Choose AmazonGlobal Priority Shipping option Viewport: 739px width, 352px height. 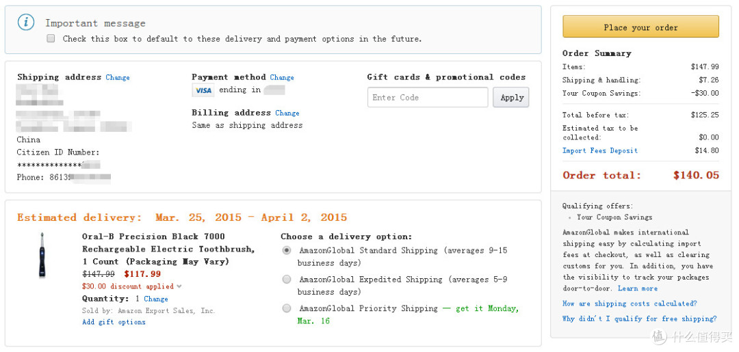(x=287, y=309)
